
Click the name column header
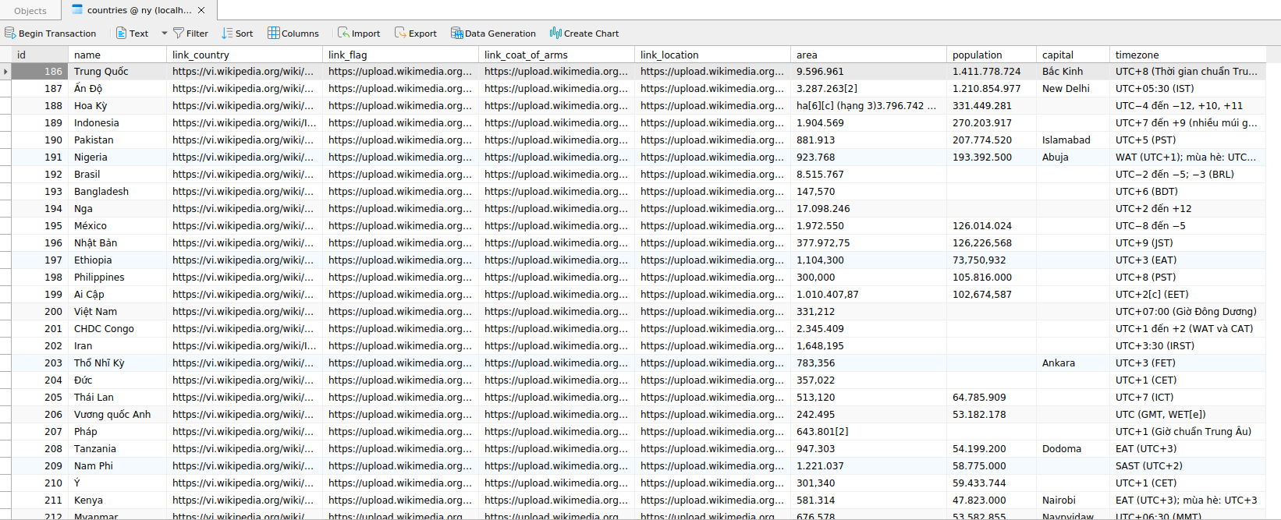(117, 55)
